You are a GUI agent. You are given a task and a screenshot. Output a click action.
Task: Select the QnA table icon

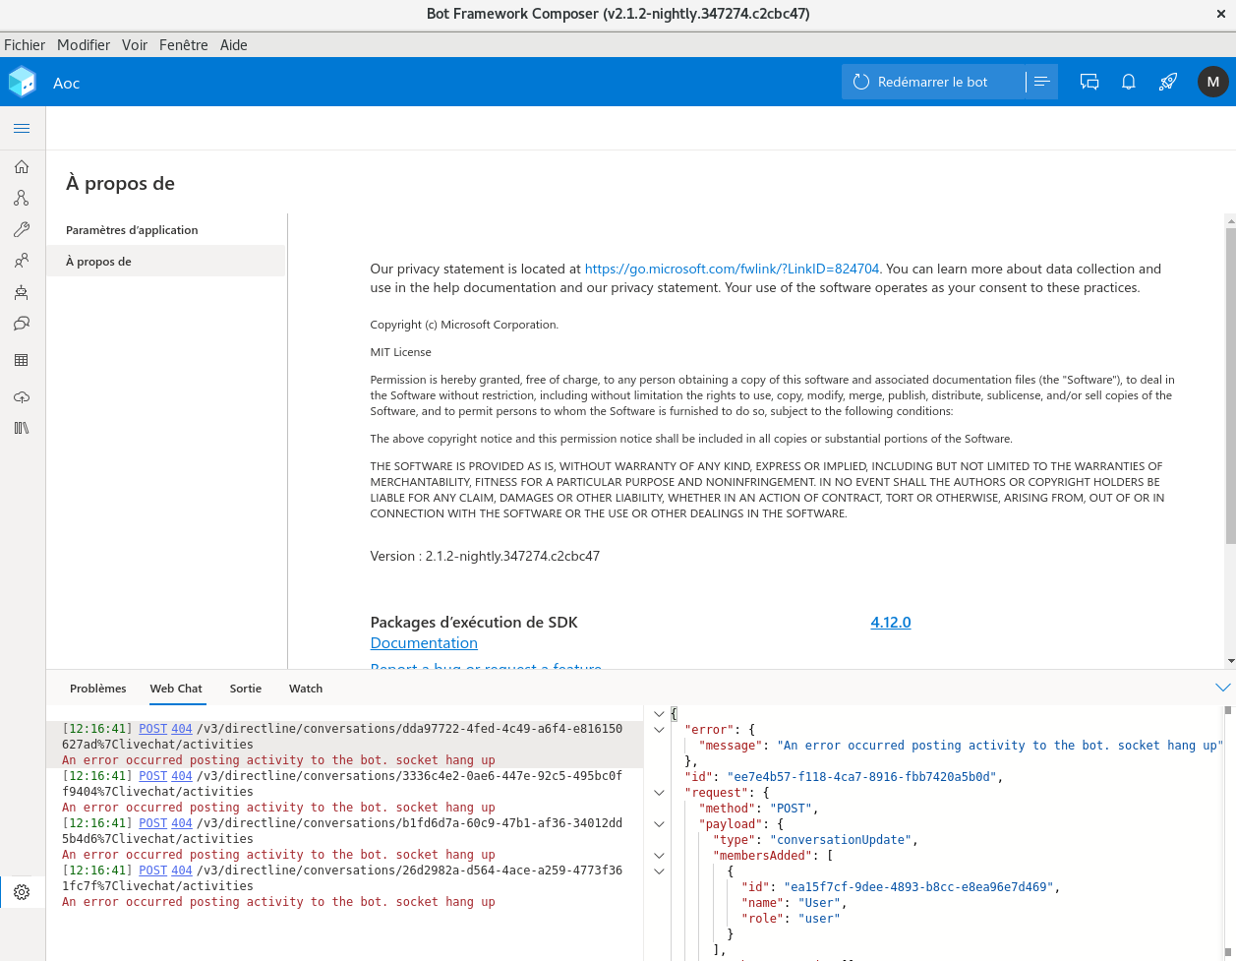point(21,360)
